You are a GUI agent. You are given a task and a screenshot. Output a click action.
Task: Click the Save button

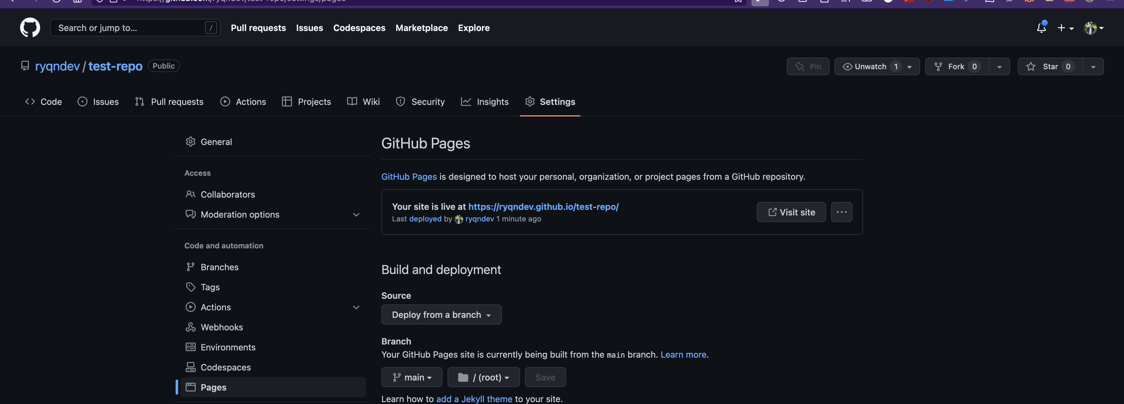pos(545,377)
